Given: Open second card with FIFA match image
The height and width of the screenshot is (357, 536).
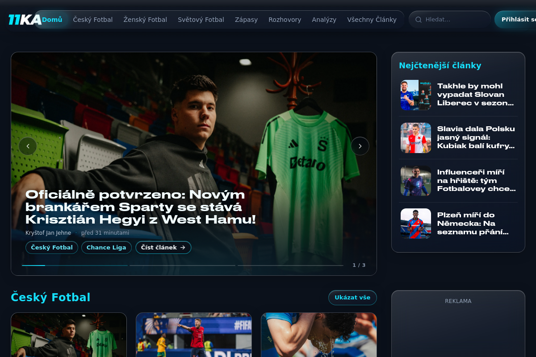Looking at the screenshot, I should (x=194, y=335).
